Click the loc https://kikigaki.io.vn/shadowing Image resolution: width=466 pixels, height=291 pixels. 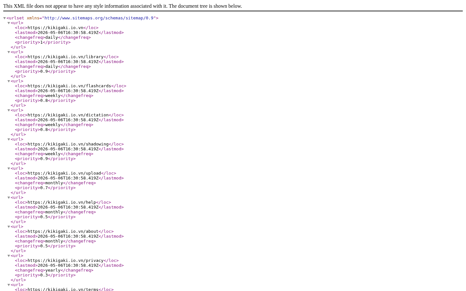pyautogui.click(x=68, y=144)
